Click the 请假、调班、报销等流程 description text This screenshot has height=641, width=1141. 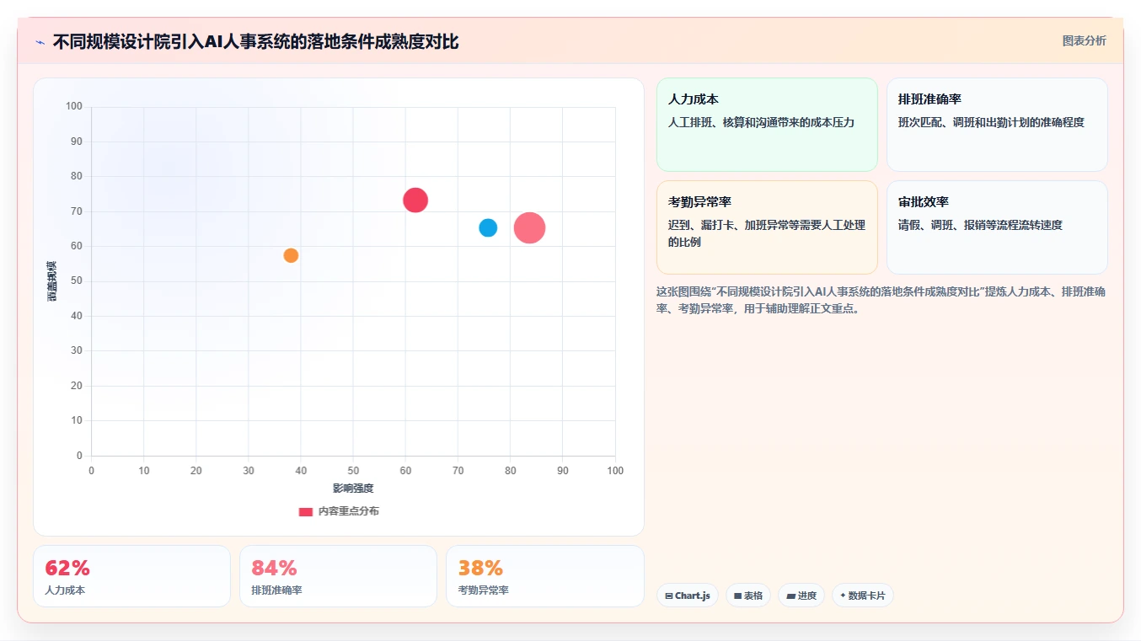point(980,225)
